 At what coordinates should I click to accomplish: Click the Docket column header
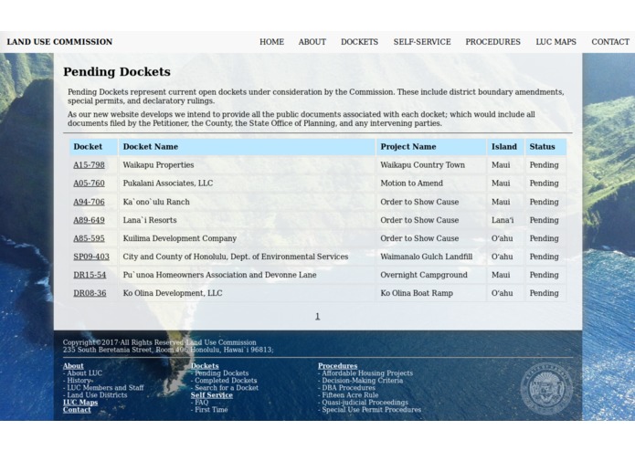tap(93, 147)
